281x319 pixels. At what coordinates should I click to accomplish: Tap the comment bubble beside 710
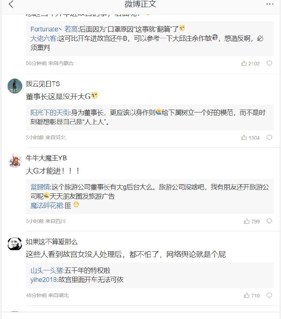(x=269, y=295)
